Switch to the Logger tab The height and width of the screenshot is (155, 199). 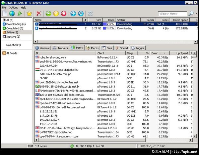[x=138, y=48]
